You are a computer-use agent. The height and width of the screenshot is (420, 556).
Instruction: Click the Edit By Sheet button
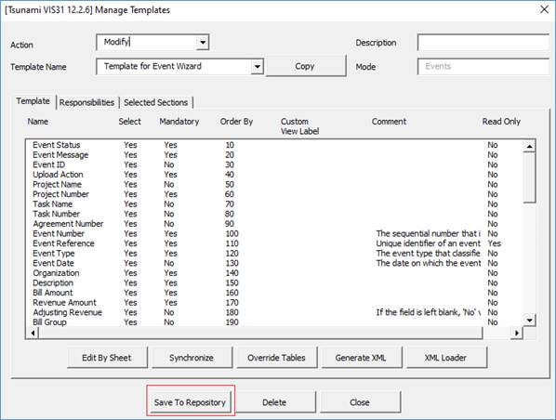click(x=107, y=358)
